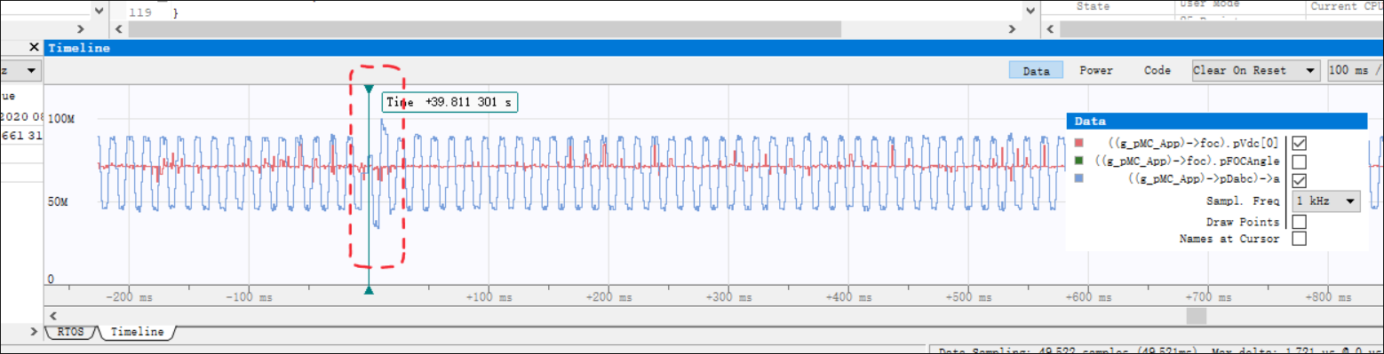Screen dimensions: 1384x354
Task: Click right scroll arrow of code editor scrollbar
Action: [x=1012, y=29]
